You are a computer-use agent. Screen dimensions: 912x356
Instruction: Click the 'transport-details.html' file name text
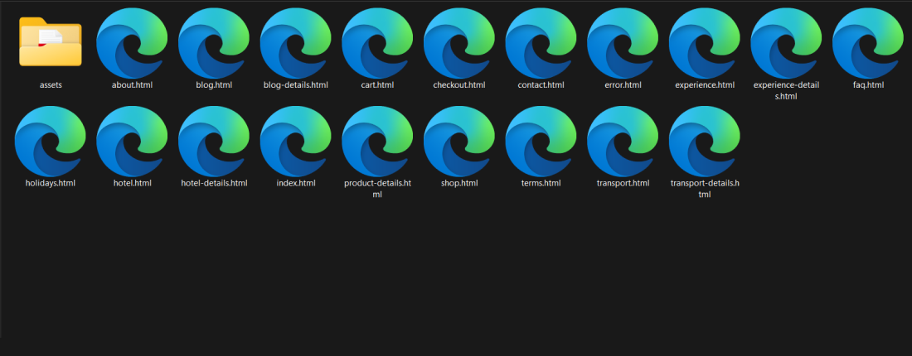(x=705, y=189)
